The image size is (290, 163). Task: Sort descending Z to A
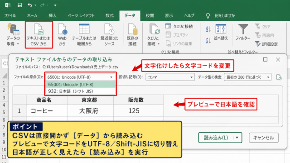pos(208,40)
